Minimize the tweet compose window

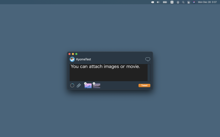(73, 54)
